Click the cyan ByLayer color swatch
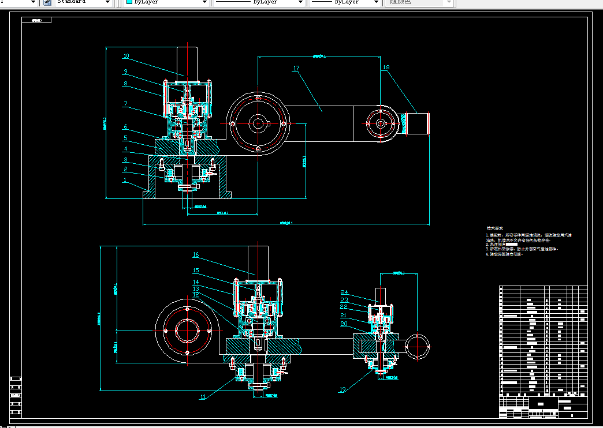The height and width of the screenshot is (428, 603). (x=129, y=2)
